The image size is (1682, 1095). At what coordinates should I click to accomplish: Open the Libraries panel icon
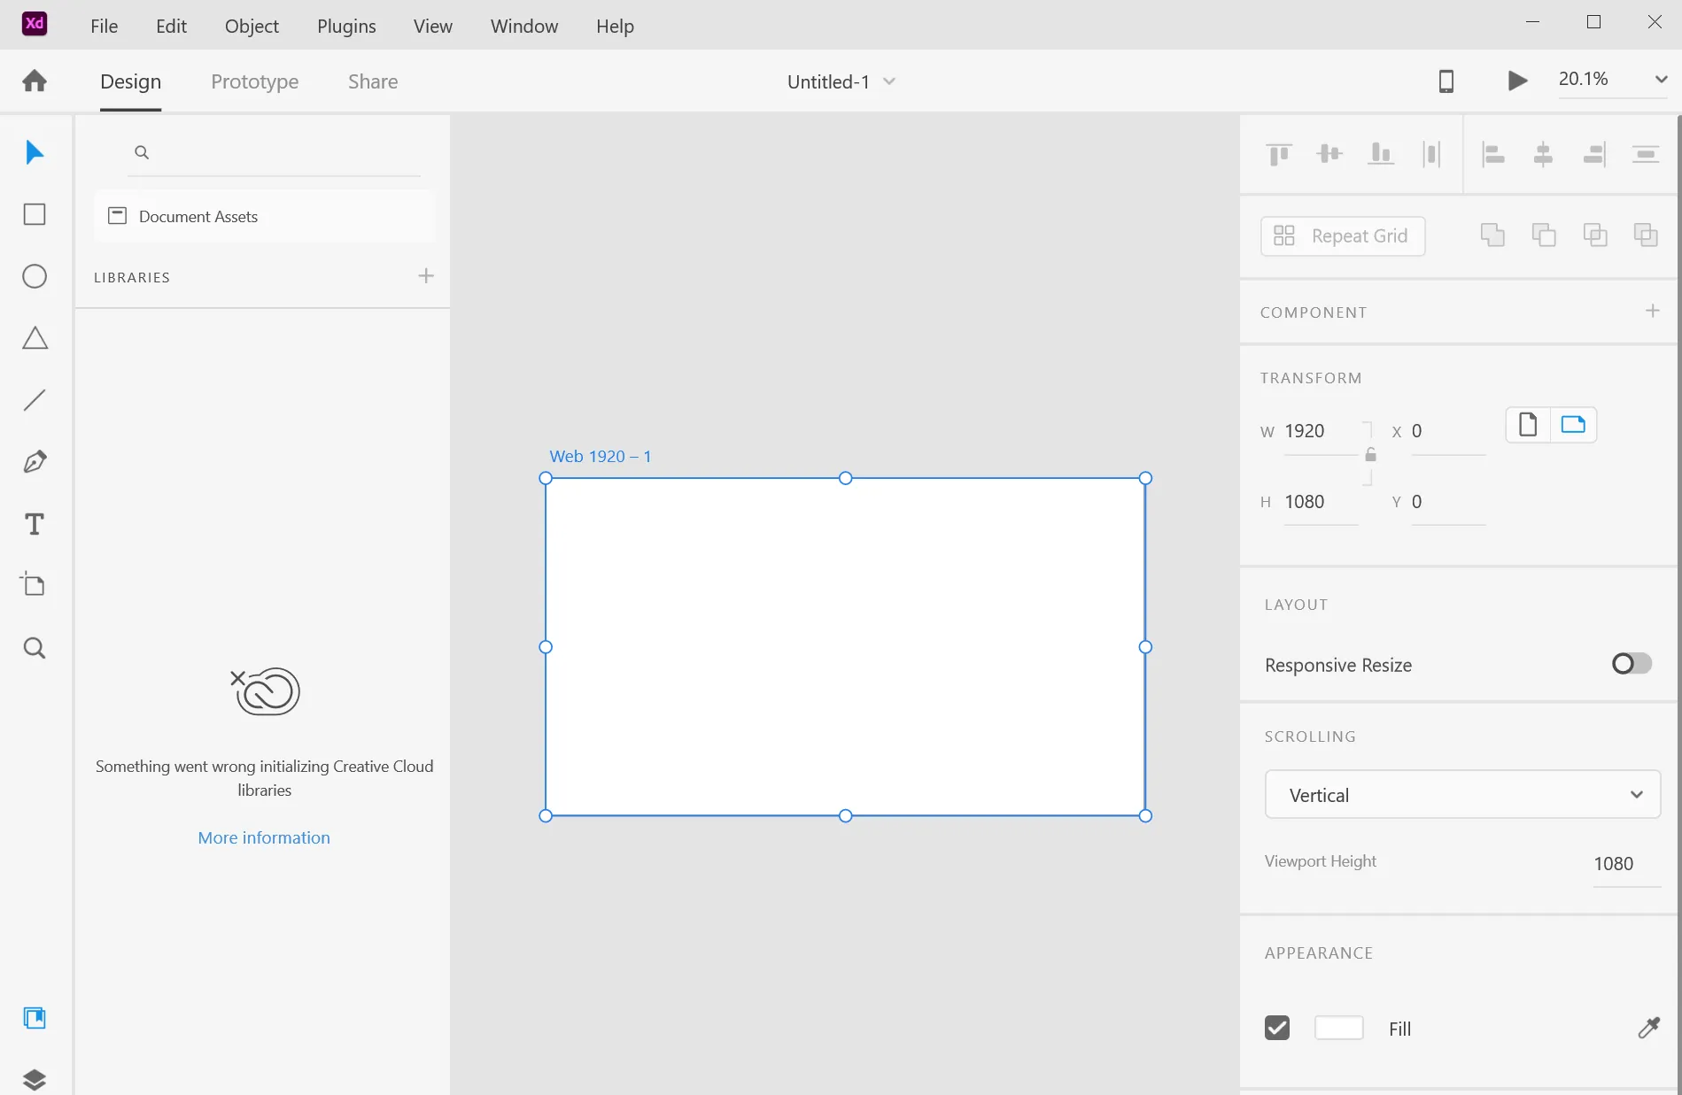point(35,1018)
